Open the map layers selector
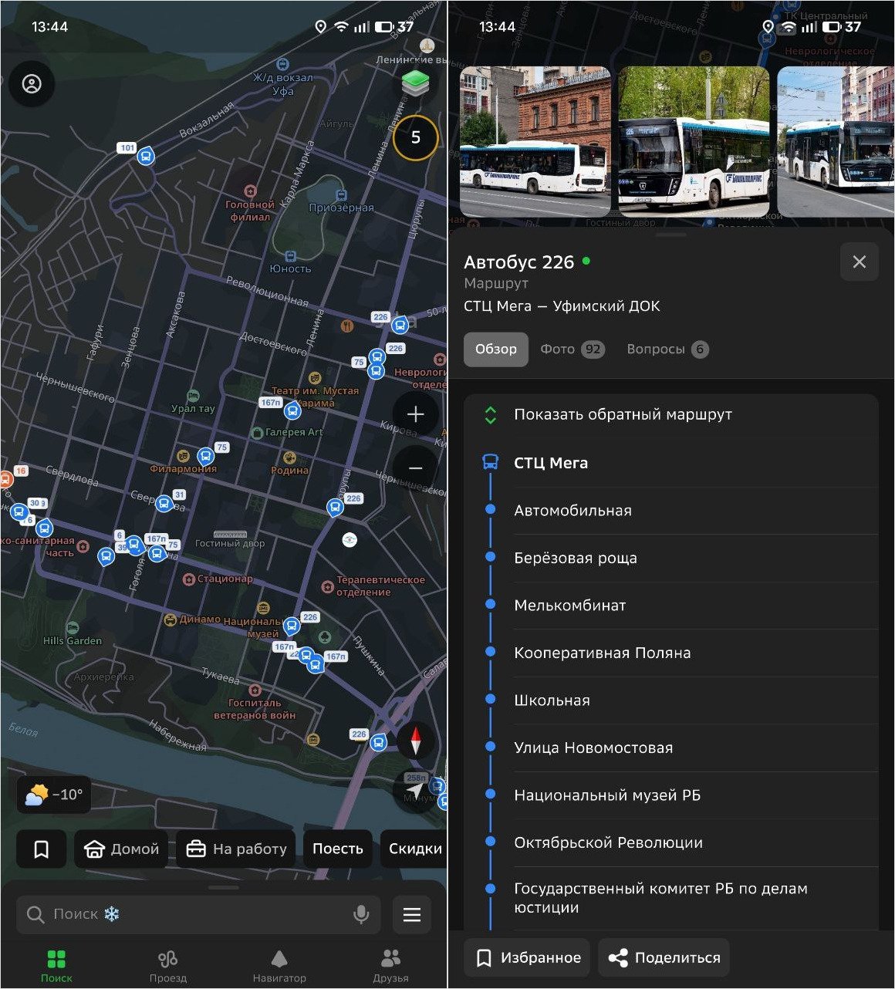Screen dimensions: 895x989 pos(415,83)
